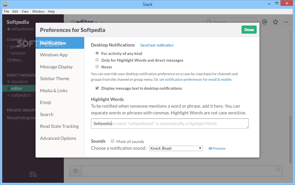Open the starred items star icon

coord(275,22)
